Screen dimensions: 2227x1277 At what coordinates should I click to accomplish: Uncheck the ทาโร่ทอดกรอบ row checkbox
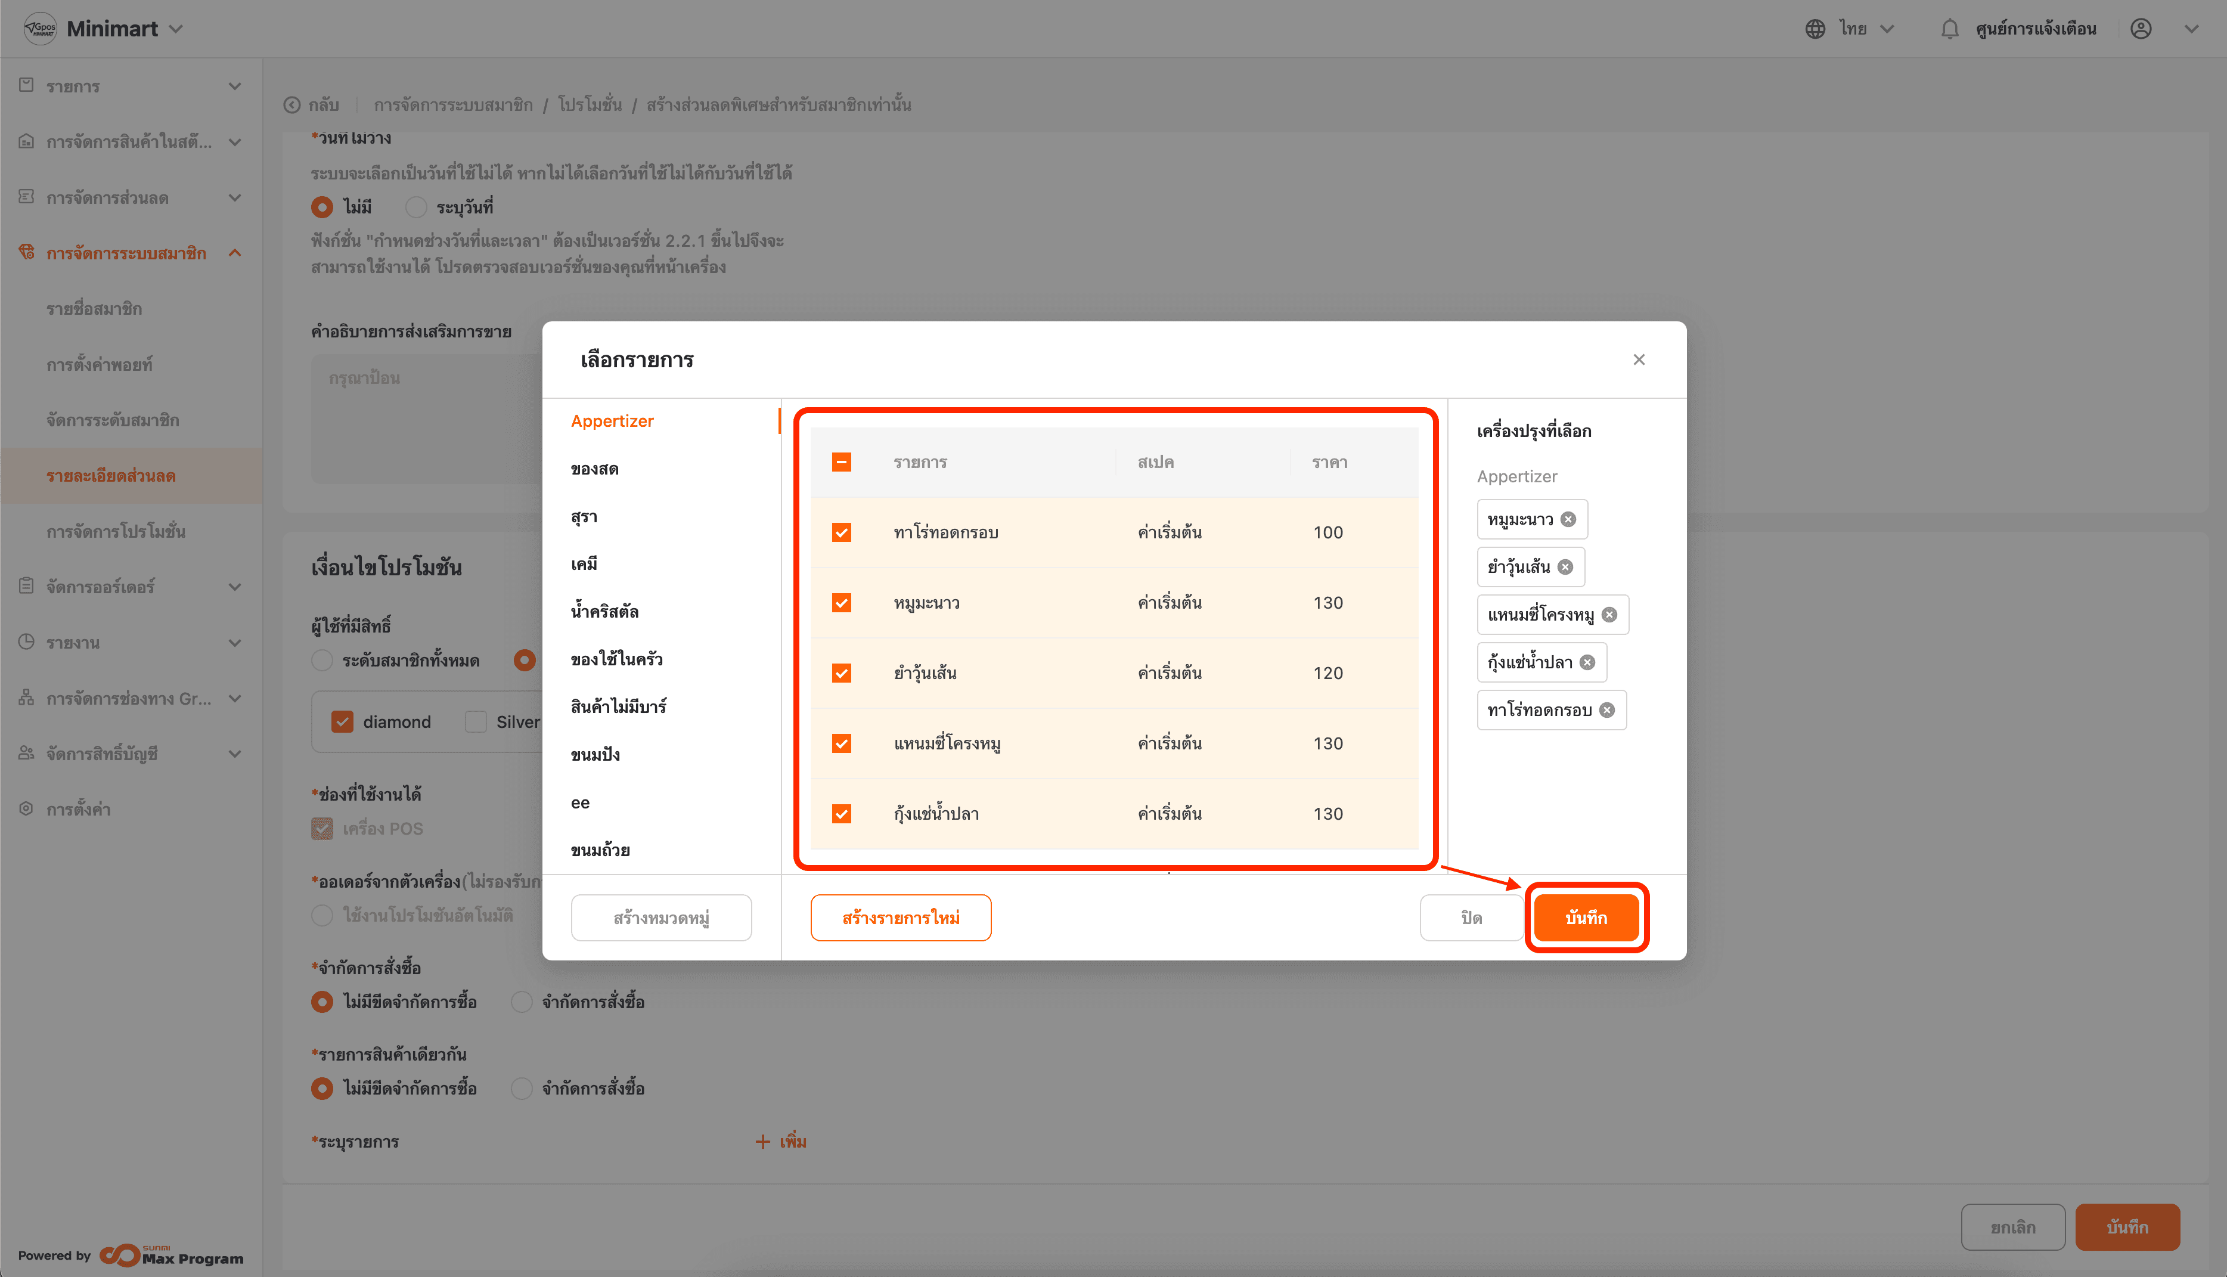[842, 532]
